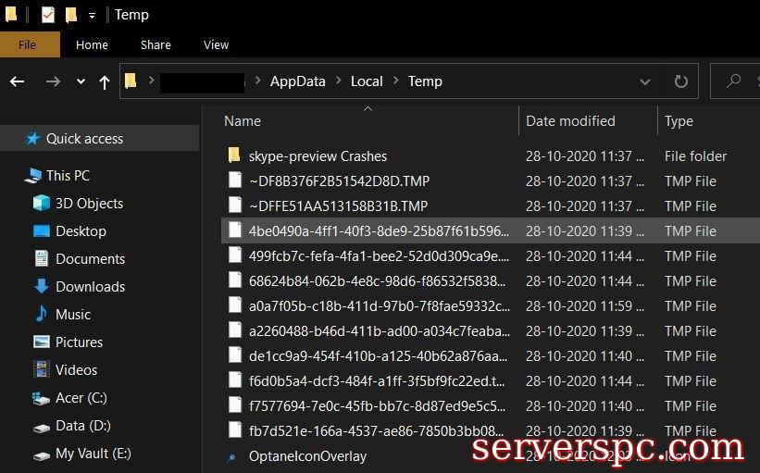Open the File menu tab
The width and height of the screenshot is (760, 473).
pyautogui.click(x=28, y=44)
